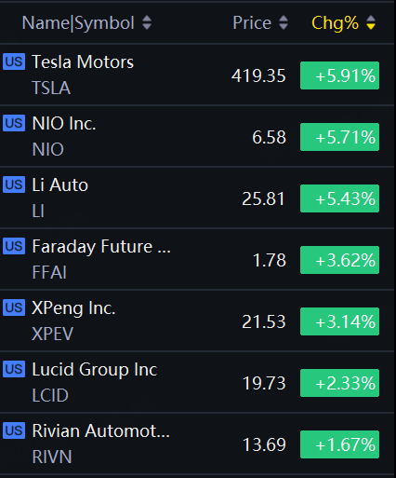Image resolution: width=396 pixels, height=478 pixels.
Task: Open the XPeng Inc. XPEV row
Action: point(198,321)
